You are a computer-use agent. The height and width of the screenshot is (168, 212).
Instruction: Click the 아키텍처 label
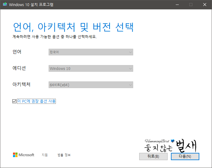pyautogui.click(x=21, y=84)
